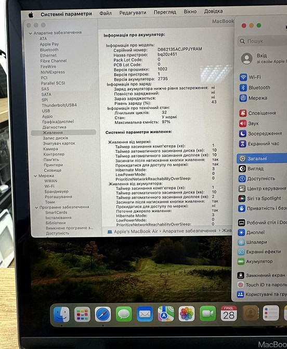Select Загальні gear icon
Viewport: 287px width, 349px height.
click(242, 158)
